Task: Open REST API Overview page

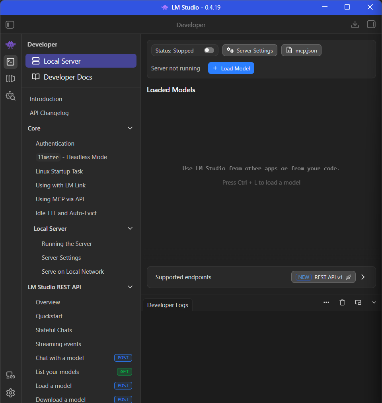Action: tap(48, 302)
